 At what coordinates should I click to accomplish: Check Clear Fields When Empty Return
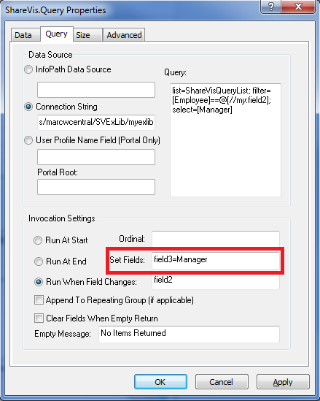[x=39, y=318]
